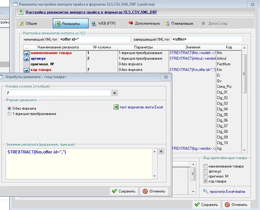Click requisites table scrollbar up arrow
Screen dimensions: 260x210
click(x=244, y=48)
